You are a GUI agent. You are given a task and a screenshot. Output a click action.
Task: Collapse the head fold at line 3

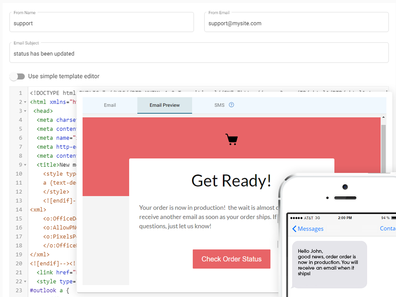click(x=25, y=111)
